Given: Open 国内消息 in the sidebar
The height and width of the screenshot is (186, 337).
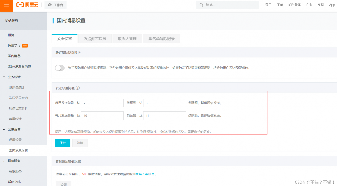Looking at the screenshot, I should click(14, 56).
